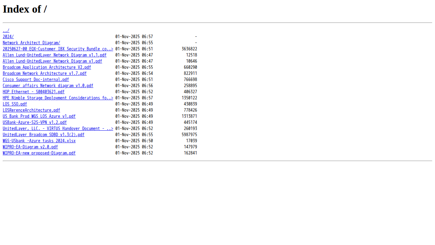Click the Cisco Support Doc-internal.pdf link
The width and height of the screenshot is (435, 245).
[36, 80]
